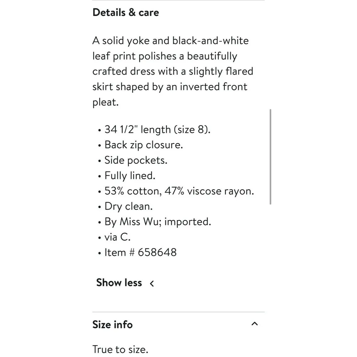Viewport: 357px width, 357px height.
Task: Click the divider above Size info
Action: [x=178, y=311]
